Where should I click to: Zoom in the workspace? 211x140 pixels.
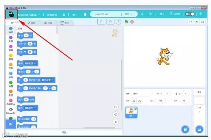click(116, 107)
